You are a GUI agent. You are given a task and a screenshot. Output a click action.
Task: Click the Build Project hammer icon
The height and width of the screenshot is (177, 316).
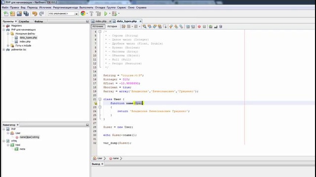point(91,14)
